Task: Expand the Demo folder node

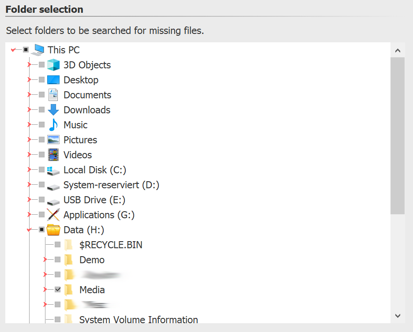Action: (45, 260)
